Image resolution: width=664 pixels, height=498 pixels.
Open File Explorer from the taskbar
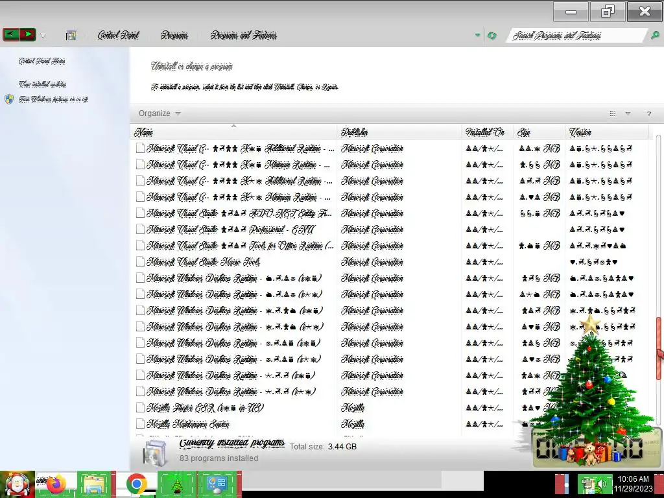[96, 484]
